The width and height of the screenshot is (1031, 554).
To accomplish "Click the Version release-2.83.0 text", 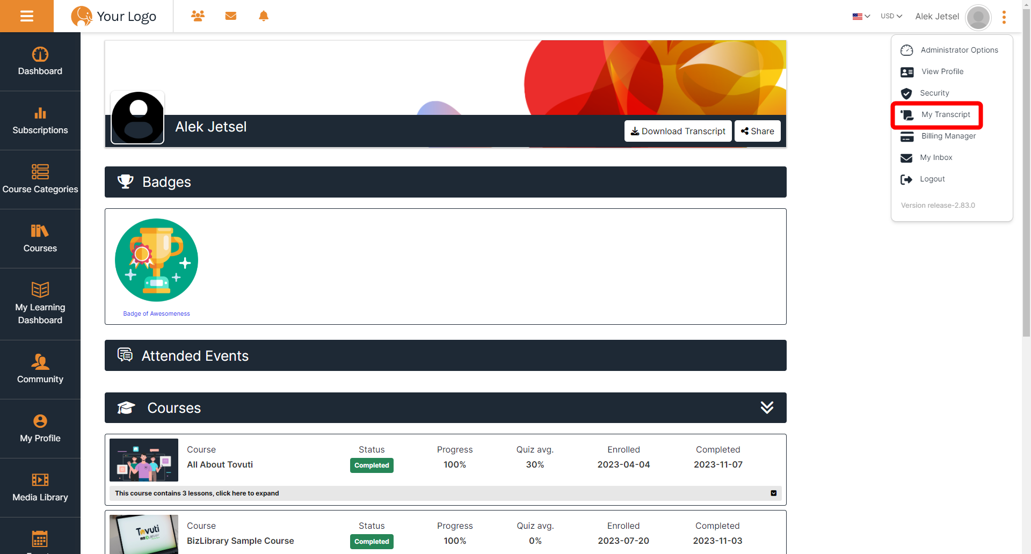I will click(938, 205).
